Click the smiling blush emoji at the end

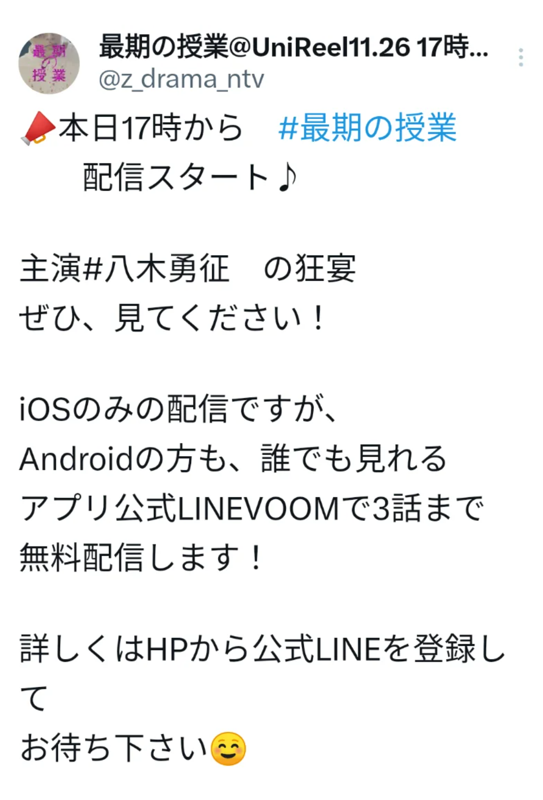(228, 749)
